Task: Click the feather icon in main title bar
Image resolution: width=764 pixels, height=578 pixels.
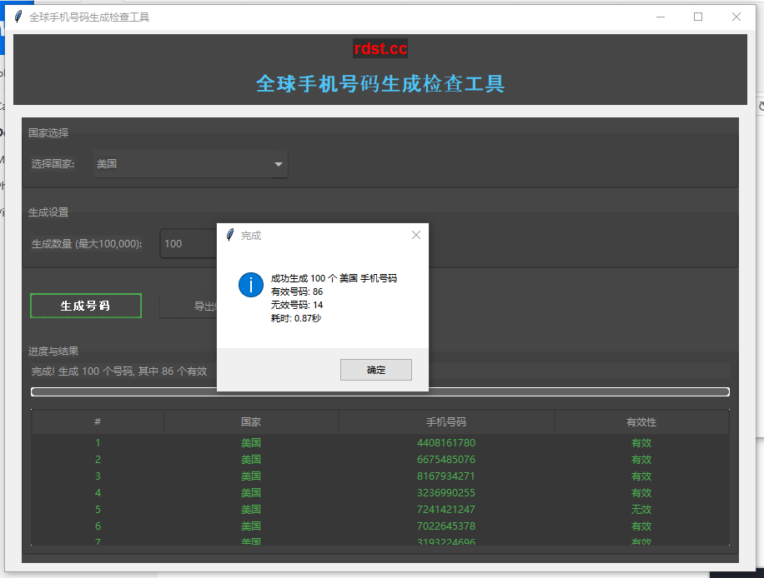Action: (x=18, y=17)
